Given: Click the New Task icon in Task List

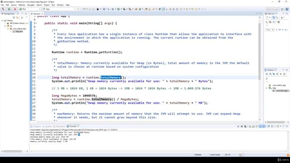Looking at the screenshot, I should coord(267,18).
